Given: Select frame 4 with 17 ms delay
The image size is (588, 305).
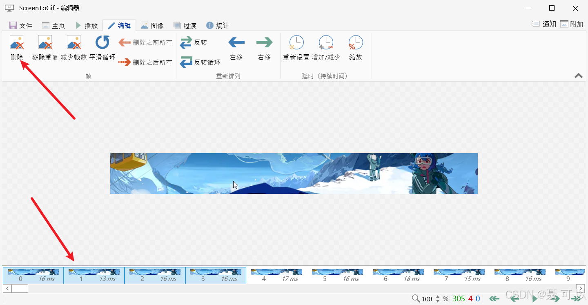Looking at the screenshot, I should 276,275.
